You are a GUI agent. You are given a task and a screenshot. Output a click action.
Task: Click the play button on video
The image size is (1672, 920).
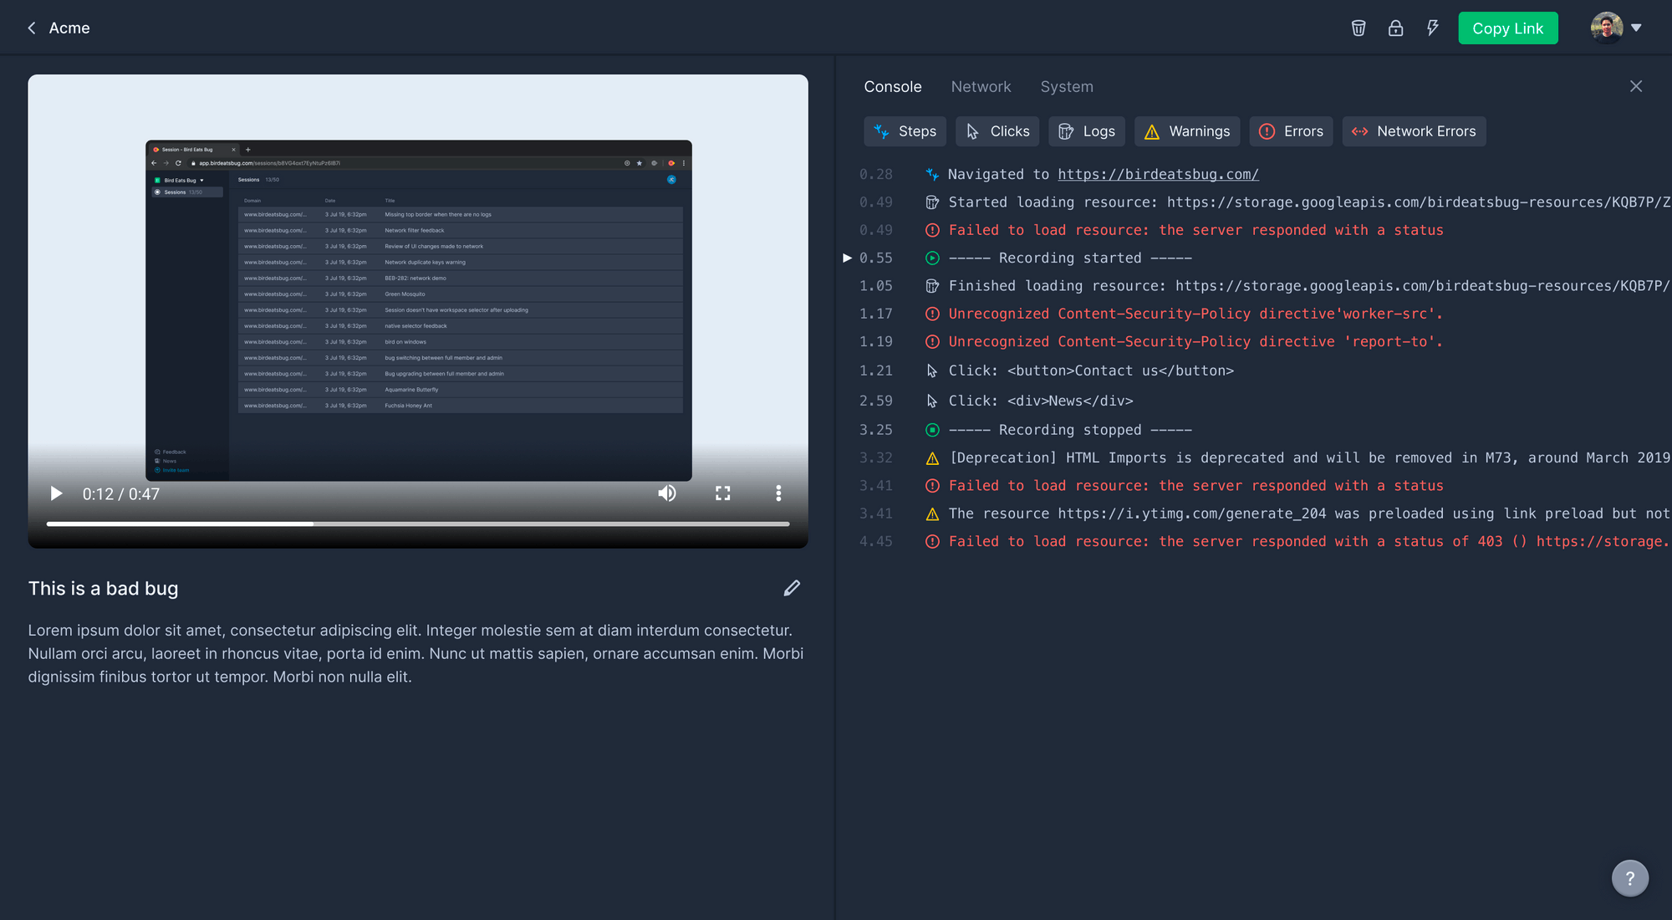tap(54, 493)
